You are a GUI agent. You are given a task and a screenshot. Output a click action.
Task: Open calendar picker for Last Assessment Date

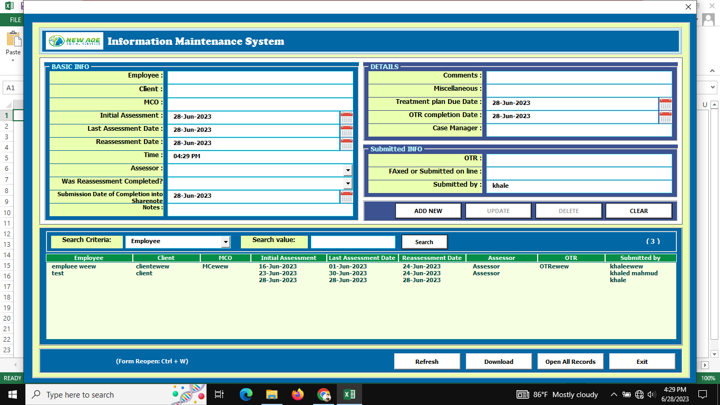click(x=346, y=130)
